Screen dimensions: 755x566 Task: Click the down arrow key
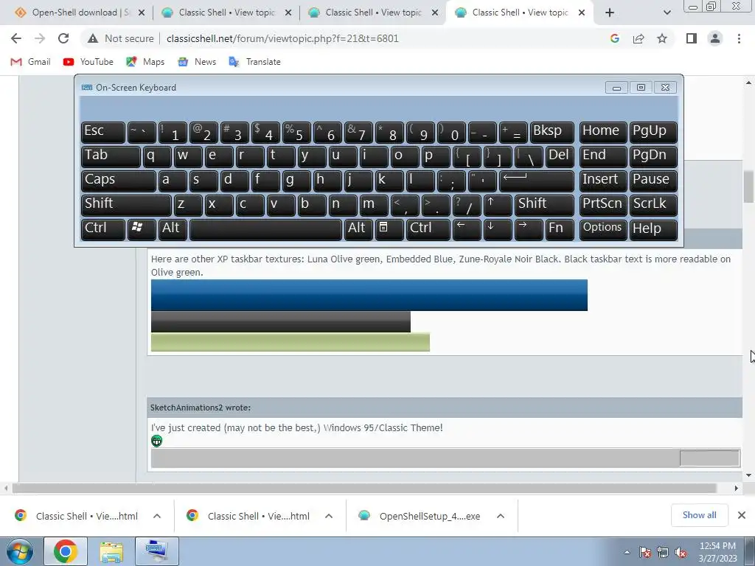498,229
